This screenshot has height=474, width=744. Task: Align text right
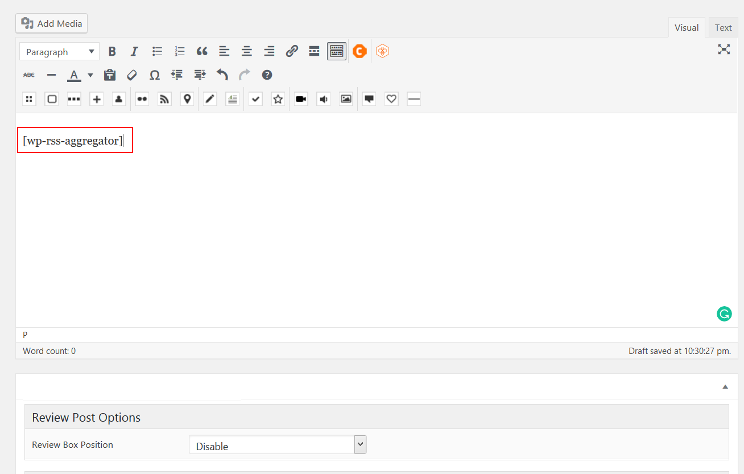coord(269,52)
